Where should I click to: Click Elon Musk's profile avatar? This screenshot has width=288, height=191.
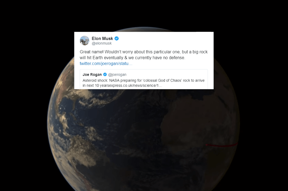[85, 41]
